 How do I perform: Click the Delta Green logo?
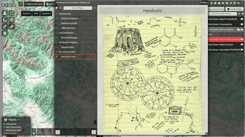point(8,5)
